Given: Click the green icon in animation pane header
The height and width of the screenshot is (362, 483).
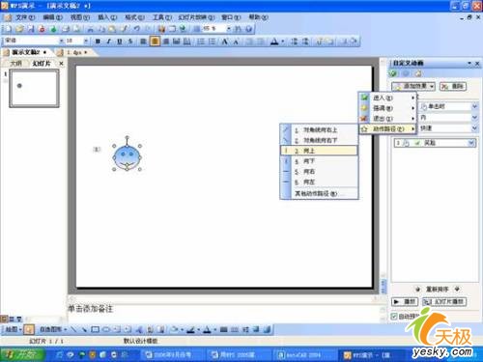Looking at the screenshot, I should [x=393, y=73].
